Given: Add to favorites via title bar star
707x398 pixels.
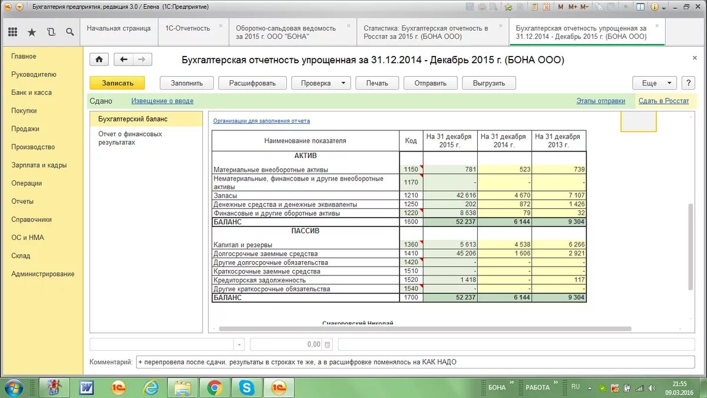Looking at the screenshot, I should click(508, 6).
